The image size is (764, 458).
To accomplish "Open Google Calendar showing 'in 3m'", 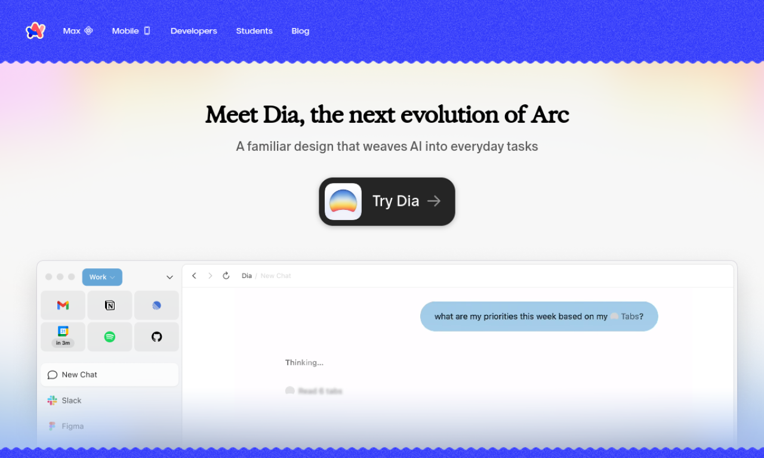I will [63, 336].
